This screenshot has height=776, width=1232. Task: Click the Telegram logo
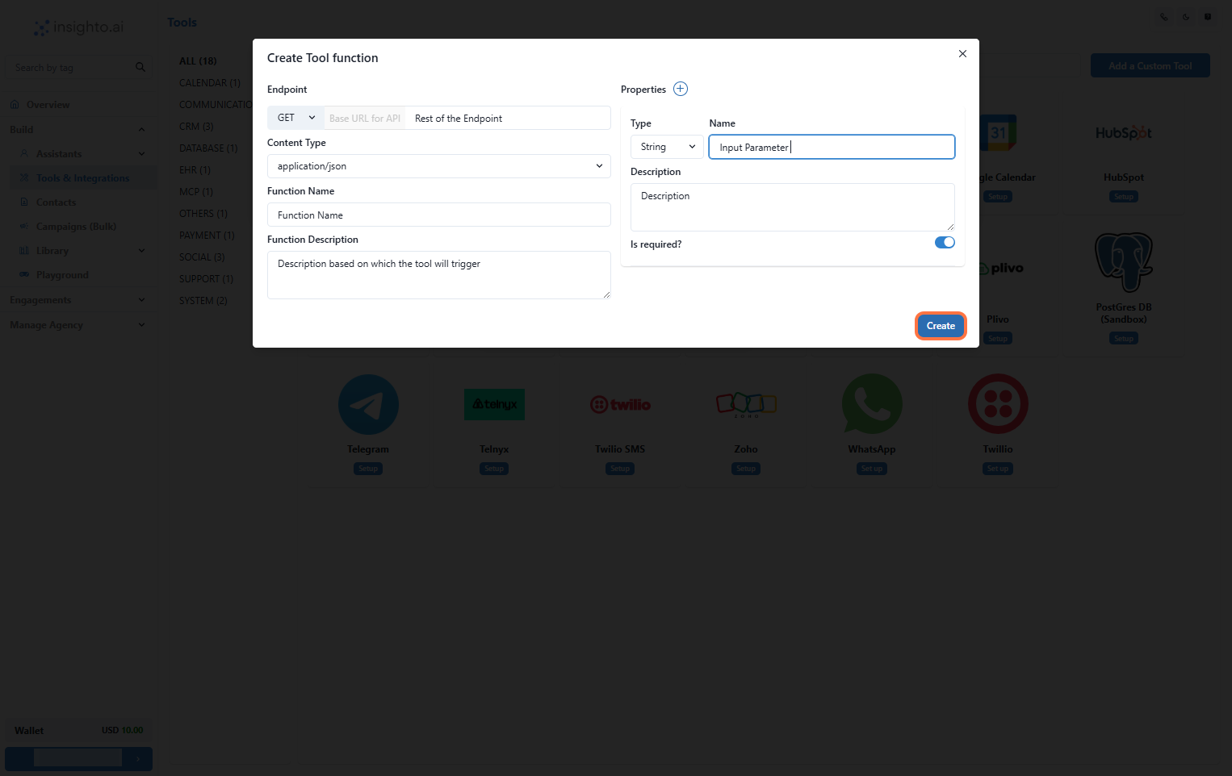pos(368,404)
